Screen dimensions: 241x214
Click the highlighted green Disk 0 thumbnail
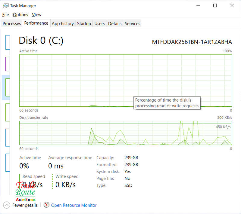point(8,87)
